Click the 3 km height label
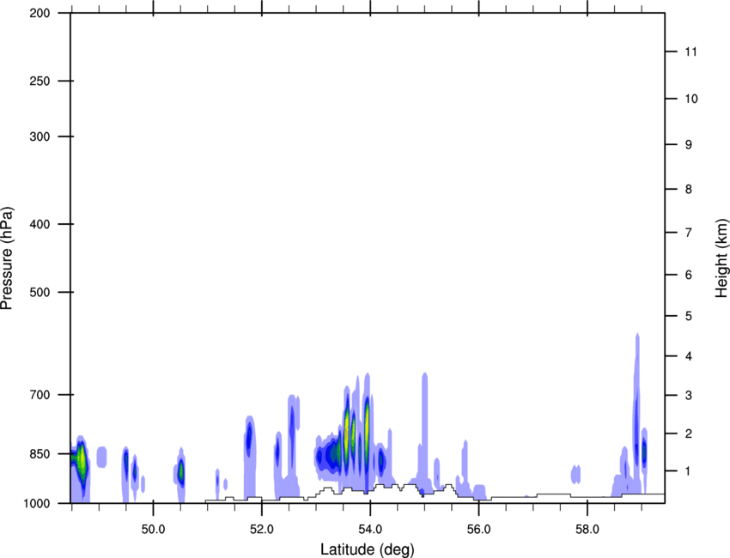This screenshot has height=558, width=730. pyautogui.click(x=689, y=395)
